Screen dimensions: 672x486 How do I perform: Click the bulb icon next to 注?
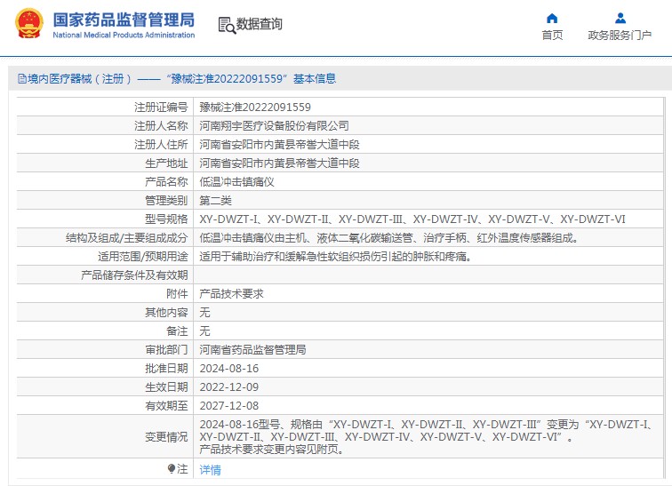tap(172, 469)
